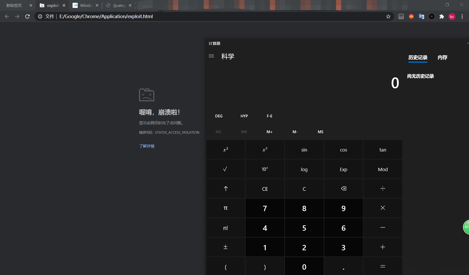Click the plus operator key
Screen dimensions: 469x275
click(383, 247)
